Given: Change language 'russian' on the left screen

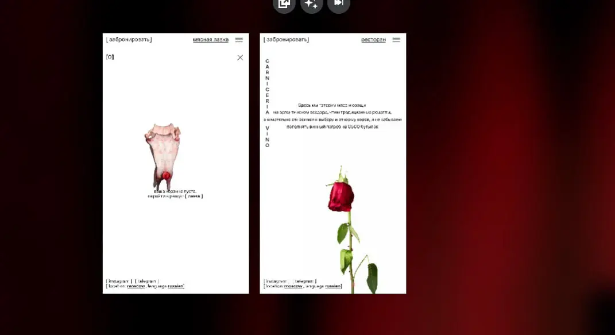Looking at the screenshot, I should [175, 286].
